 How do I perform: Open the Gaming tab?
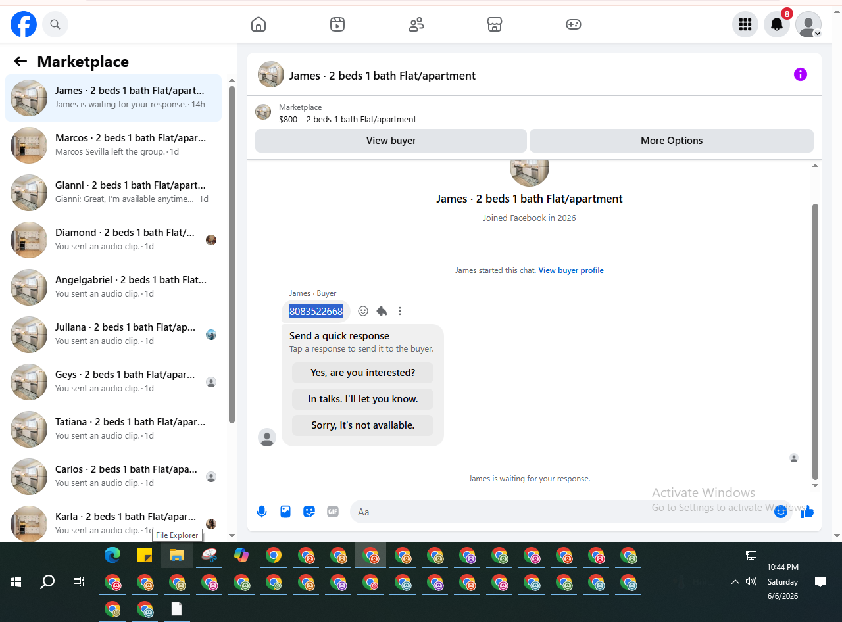coord(574,24)
